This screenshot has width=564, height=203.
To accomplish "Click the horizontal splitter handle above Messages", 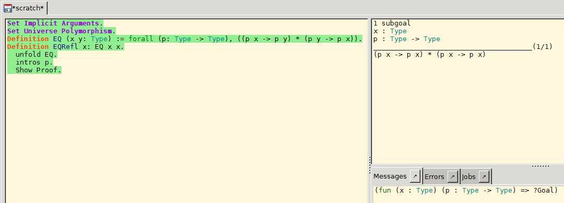I will click(540, 166).
